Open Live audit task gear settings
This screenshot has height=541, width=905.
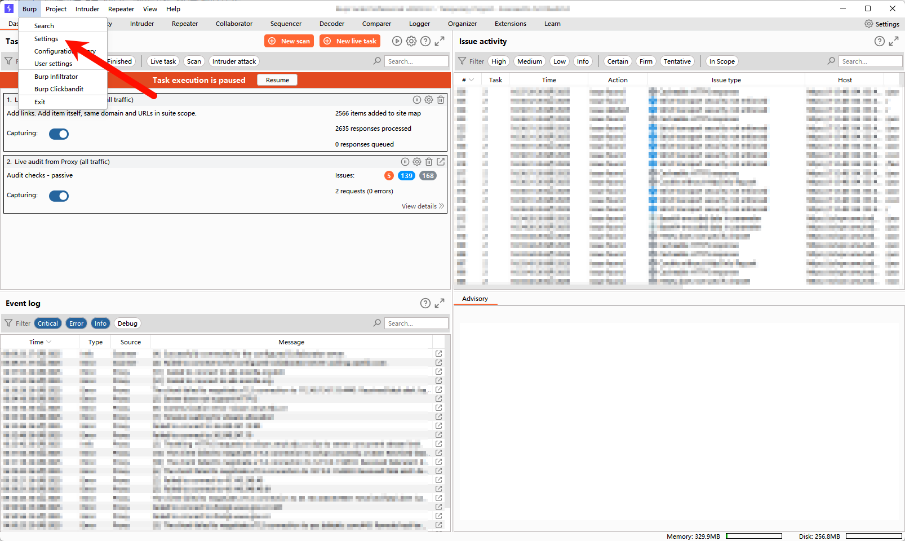pos(417,162)
